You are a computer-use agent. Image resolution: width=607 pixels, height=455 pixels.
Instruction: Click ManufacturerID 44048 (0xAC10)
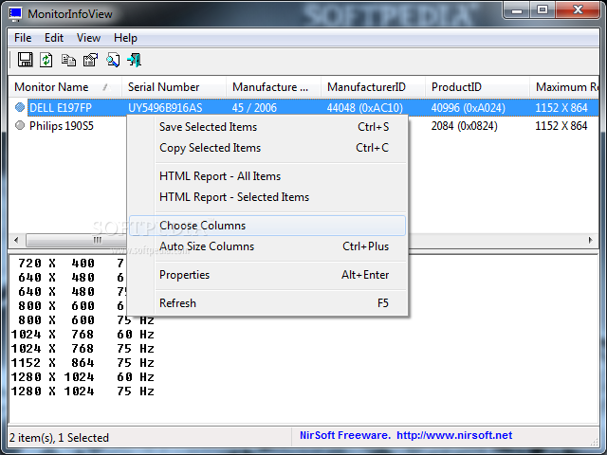click(364, 107)
